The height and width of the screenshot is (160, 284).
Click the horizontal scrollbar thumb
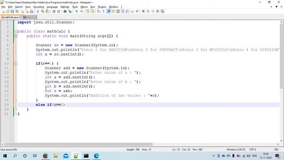[x=78, y=144]
